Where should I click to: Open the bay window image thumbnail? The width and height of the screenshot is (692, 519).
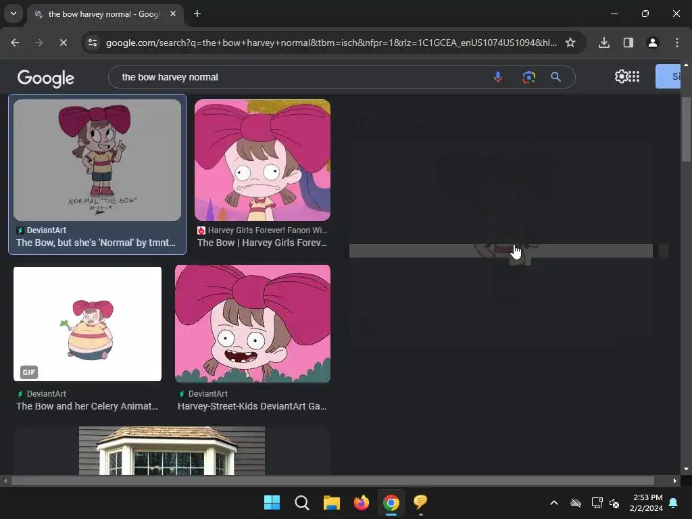(x=172, y=451)
